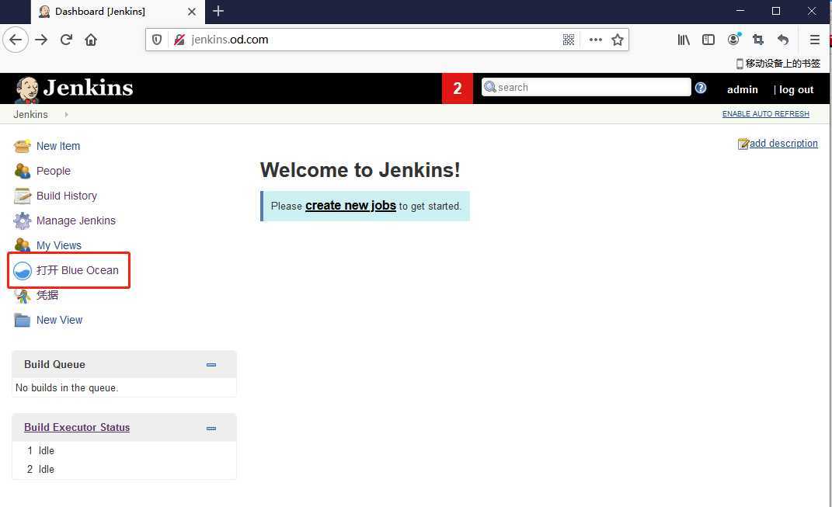This screenshot has width=832, height=507.
Task: Open the Firefox library icon
Action: (684, 40)
